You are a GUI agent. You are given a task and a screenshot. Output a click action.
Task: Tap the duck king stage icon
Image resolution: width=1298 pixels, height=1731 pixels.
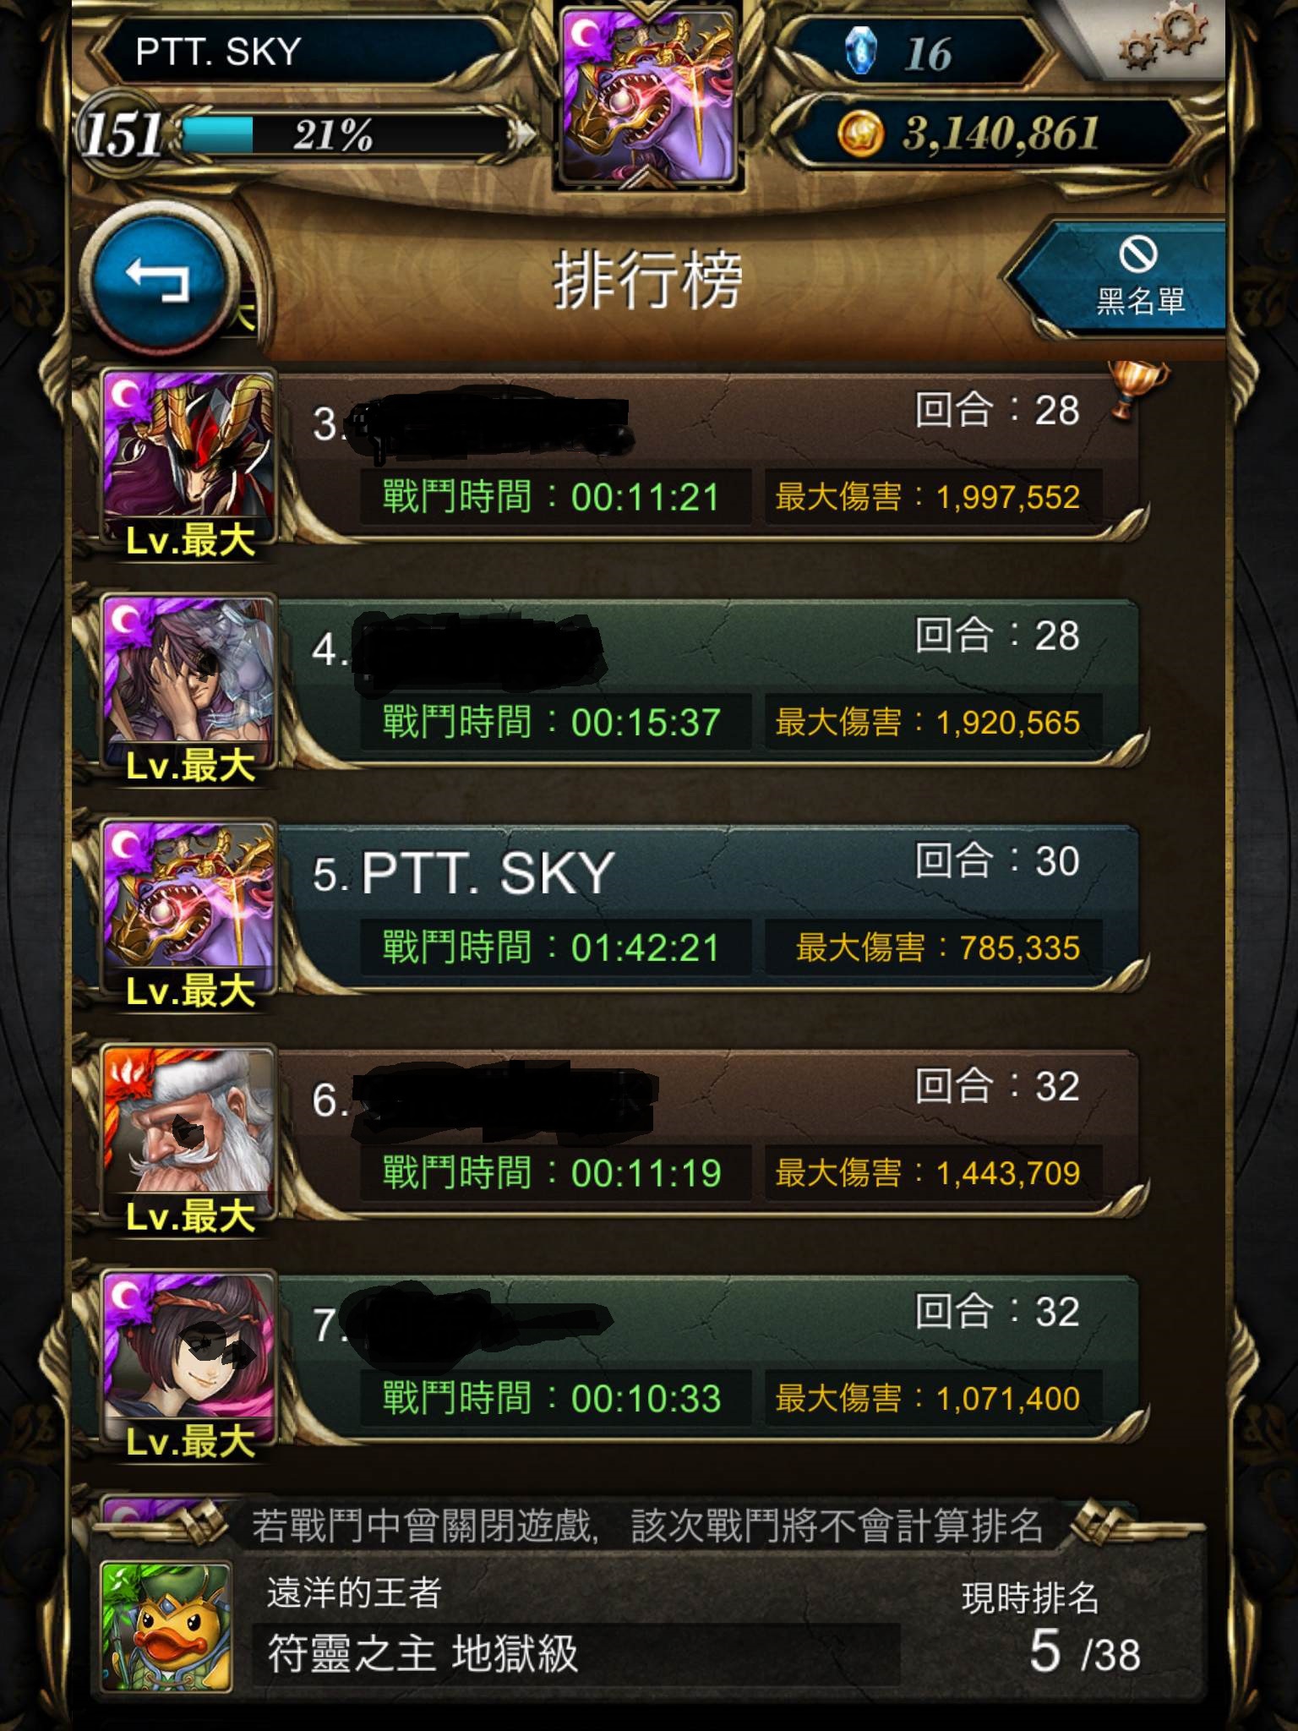click(166, 1626)
